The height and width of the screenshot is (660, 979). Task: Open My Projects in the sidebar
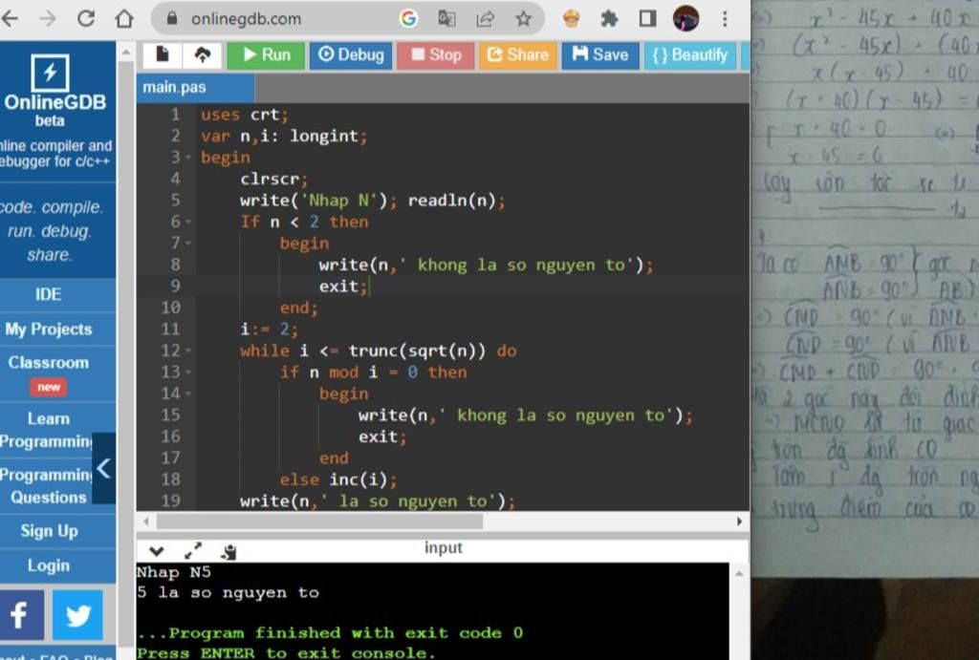[49, 329]
